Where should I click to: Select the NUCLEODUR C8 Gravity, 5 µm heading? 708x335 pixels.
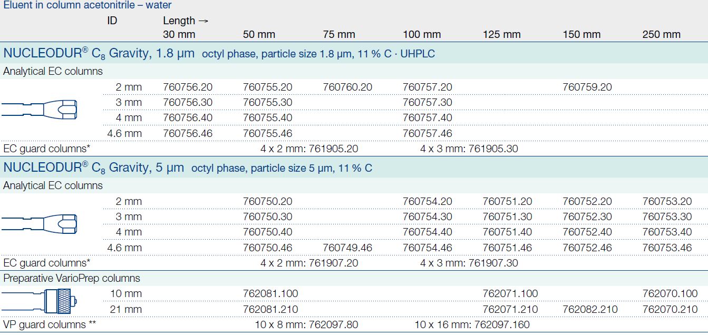tap(94, 168)
